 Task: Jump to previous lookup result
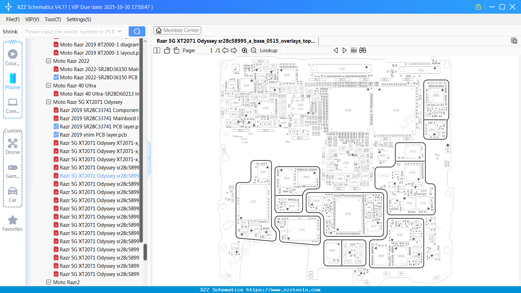(x=336, y=51)
